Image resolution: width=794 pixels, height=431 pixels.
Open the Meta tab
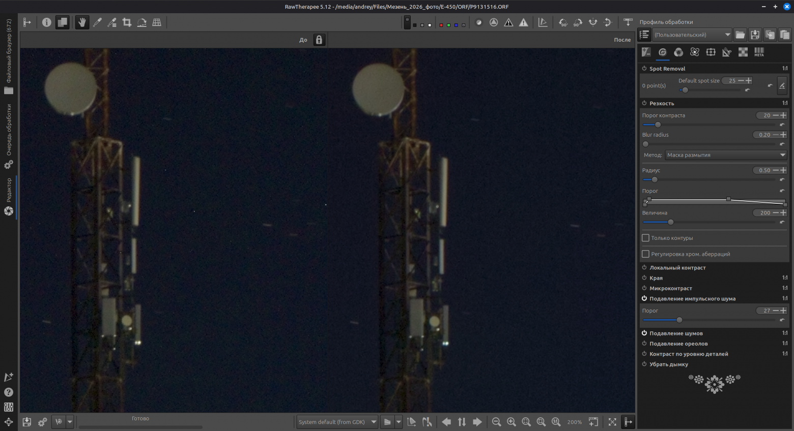pos(759,52)
